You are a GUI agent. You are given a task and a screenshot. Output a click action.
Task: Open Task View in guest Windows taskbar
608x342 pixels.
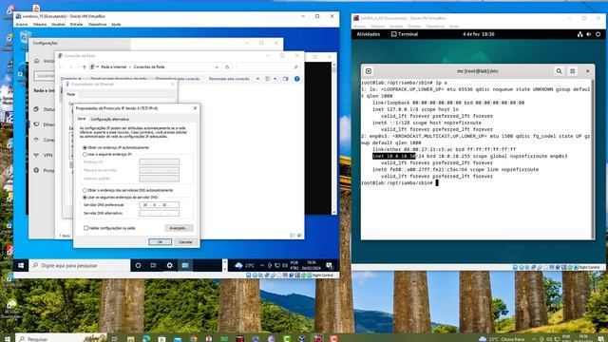click(x=154, y=265)
